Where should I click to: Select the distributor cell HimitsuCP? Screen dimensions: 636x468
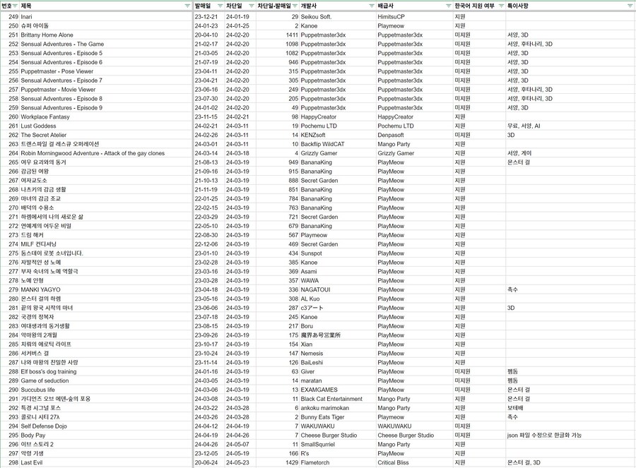[x=415, y=17]
